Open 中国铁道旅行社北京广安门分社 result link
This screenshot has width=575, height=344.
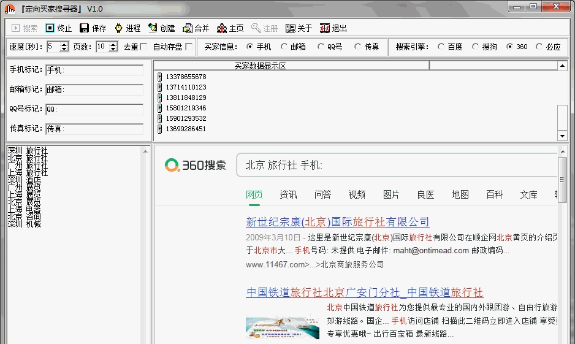coord(365,292)
